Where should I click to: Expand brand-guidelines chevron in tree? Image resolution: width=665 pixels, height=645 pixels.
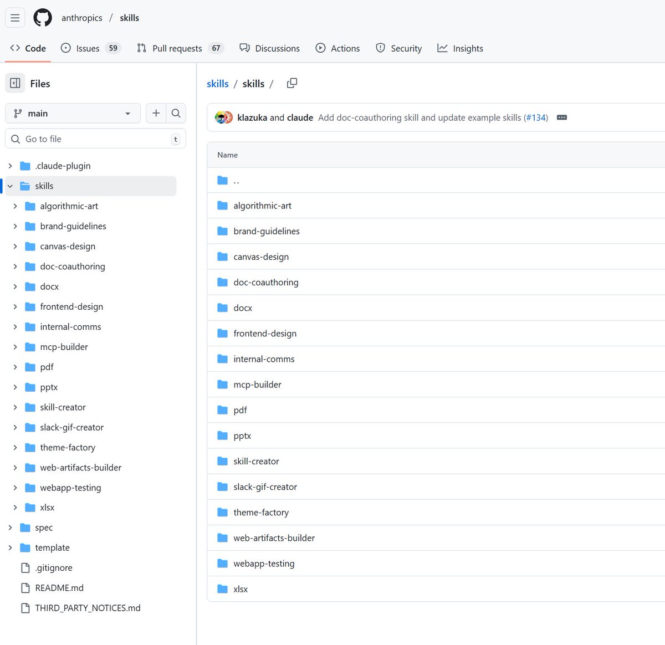coord(15,226)
